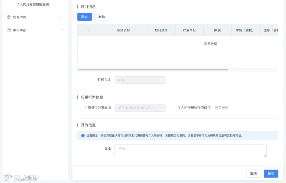Click the 取消 button
286x183 pixels.
coord(254,173)
